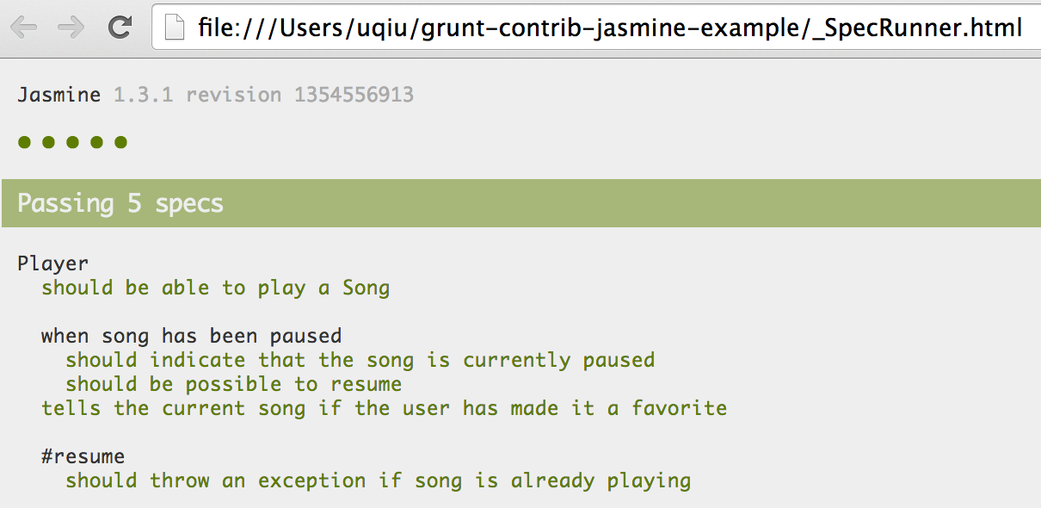Open the Player suite link

[52, 263]
